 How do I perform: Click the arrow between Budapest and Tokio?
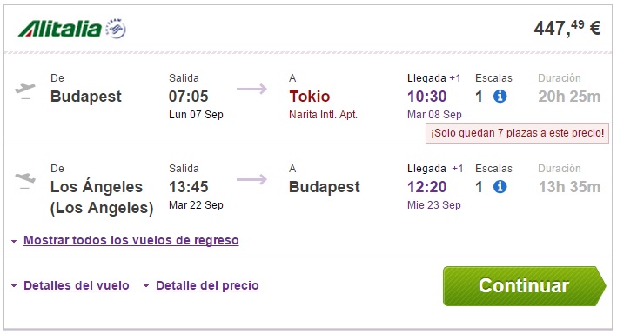(251, 89)
